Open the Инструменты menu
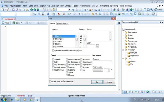 coord(85,6)
